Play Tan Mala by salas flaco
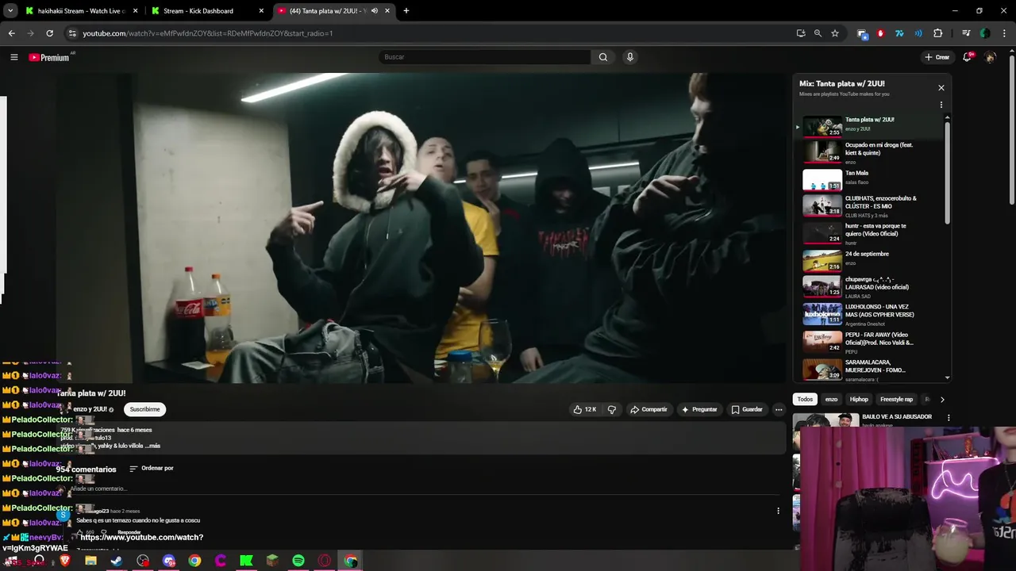 (x=871, y=179)
